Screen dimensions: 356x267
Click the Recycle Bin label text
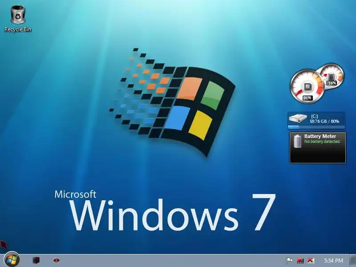pyautogui.click(x=18, y=29)
